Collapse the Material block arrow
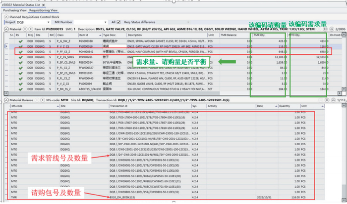The image size is (347, 204). point(3,29)
